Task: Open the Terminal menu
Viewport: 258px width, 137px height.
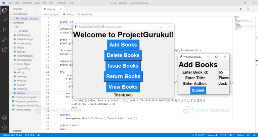Action: click(x=61, y=3)
